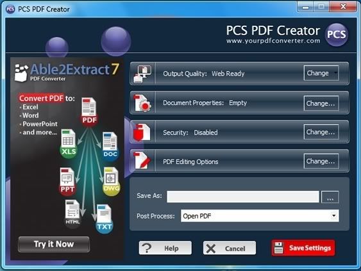Open the www.yourpdfconverter.com link
Image resolution: width=361 pixels, height=271 pixels.
click(273, 41)
